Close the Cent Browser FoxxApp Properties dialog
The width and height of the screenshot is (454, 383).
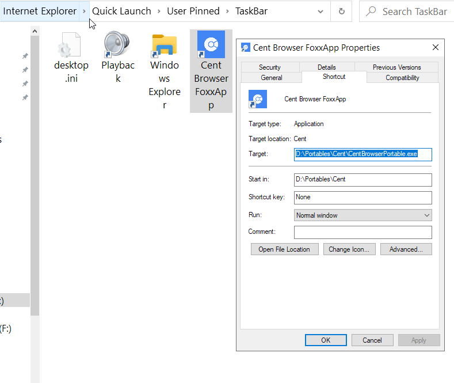point(436,47)
